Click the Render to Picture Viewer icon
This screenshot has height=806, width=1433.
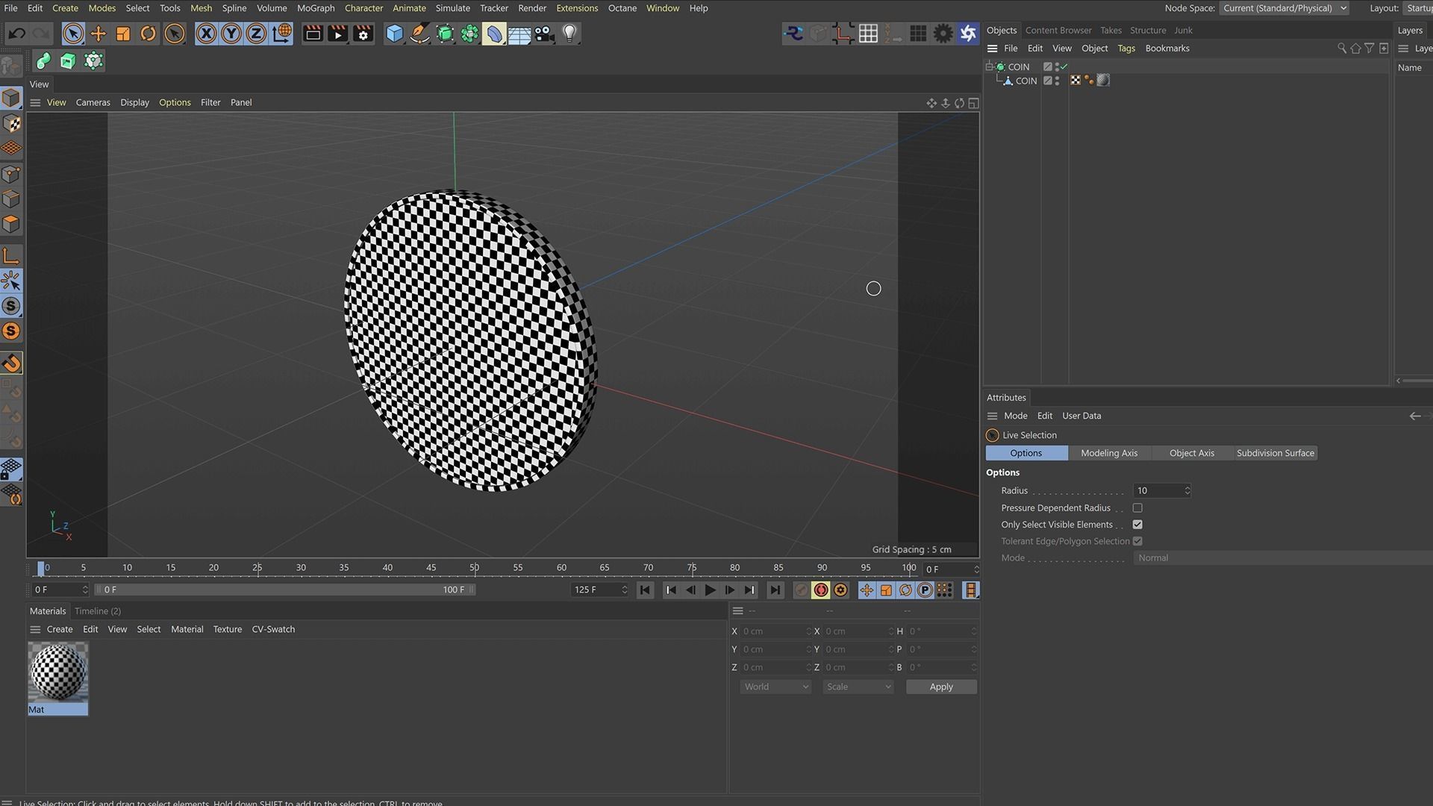coord(337,34)
